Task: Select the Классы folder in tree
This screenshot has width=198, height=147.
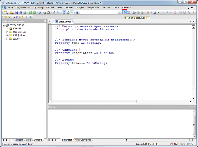Action: click(x=17, y=28)
